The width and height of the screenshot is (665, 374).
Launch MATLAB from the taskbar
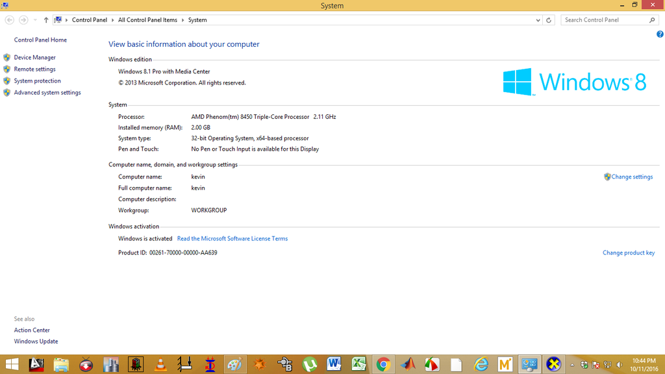click(408, 364)
